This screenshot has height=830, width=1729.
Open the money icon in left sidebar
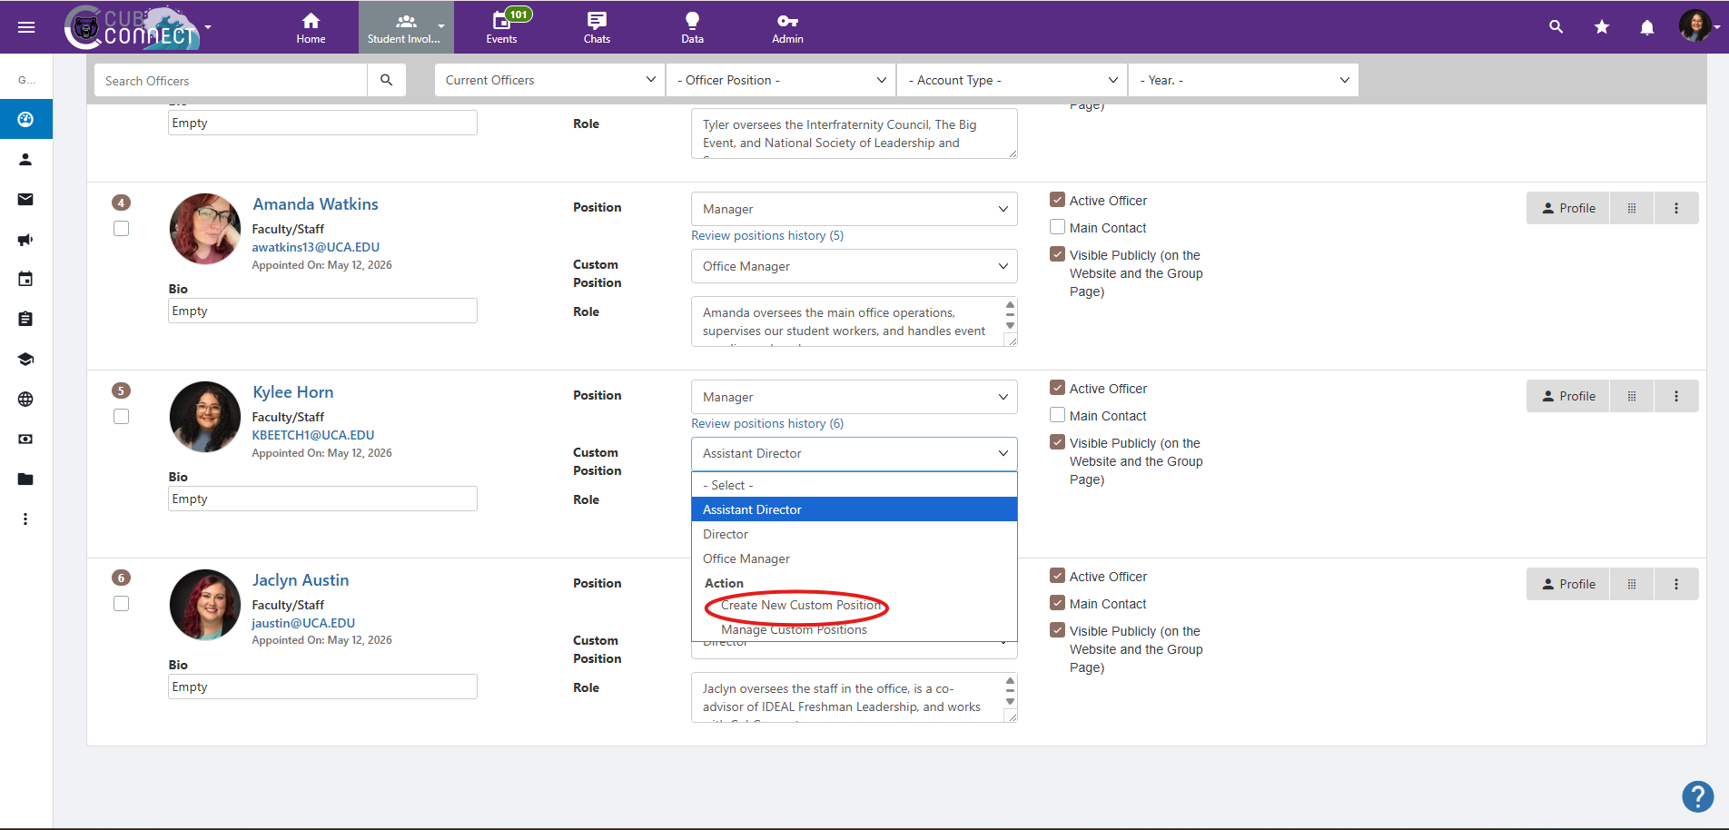click(x=25, y=439)
